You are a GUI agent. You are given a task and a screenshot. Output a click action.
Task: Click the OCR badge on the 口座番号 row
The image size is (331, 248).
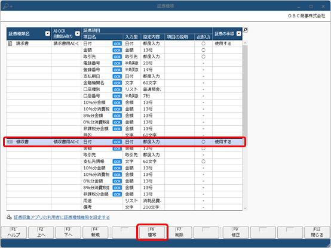[117, 96]
